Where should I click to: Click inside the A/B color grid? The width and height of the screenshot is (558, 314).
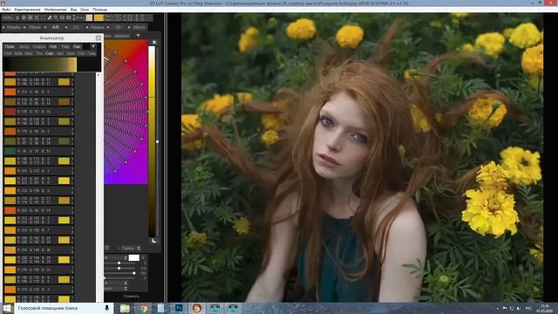pos(126,113)
